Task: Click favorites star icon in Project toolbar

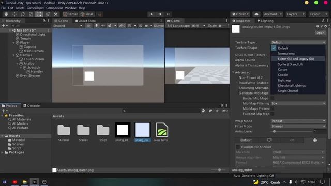Action: (217, 111)
